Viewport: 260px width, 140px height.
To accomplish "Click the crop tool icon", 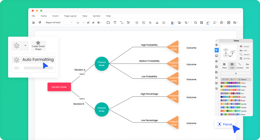I will pyautogui.click(x=186, y=22).
